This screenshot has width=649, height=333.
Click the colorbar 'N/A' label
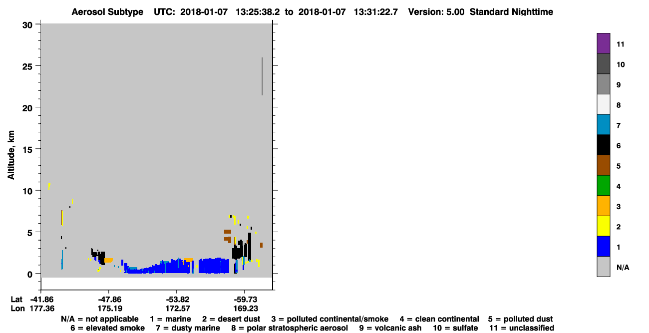tap(623, 268)
